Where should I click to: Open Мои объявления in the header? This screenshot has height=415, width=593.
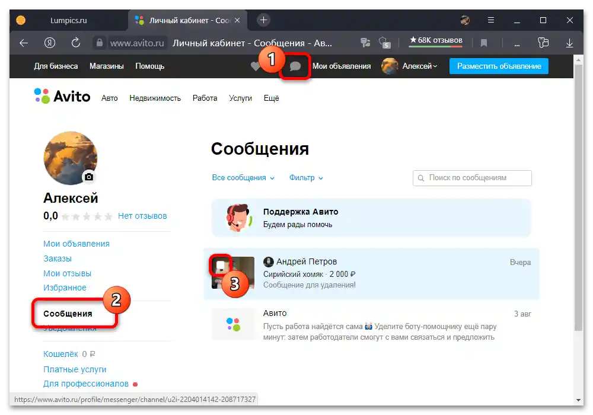[x=342, y=66]
